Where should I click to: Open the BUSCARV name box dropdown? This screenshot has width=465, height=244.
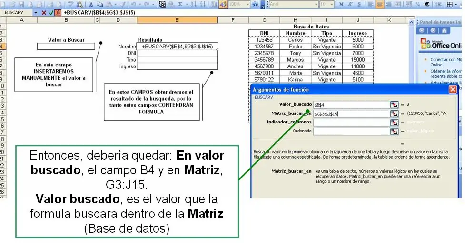pos(36,13)
